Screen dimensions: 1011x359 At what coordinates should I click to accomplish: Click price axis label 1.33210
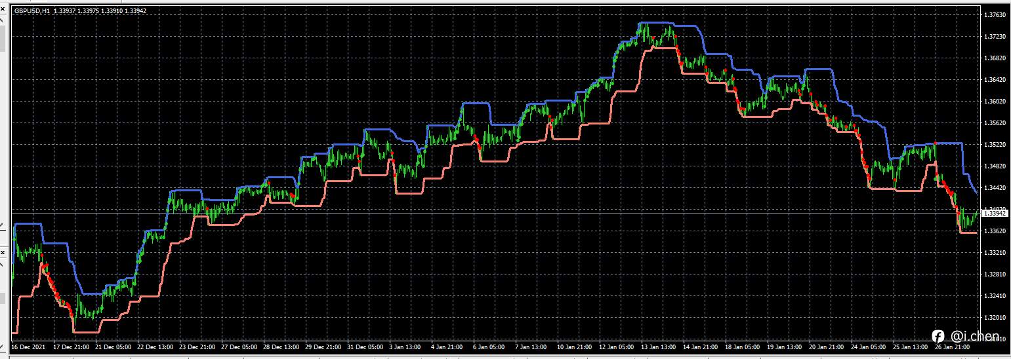click(x=995, y=252)
